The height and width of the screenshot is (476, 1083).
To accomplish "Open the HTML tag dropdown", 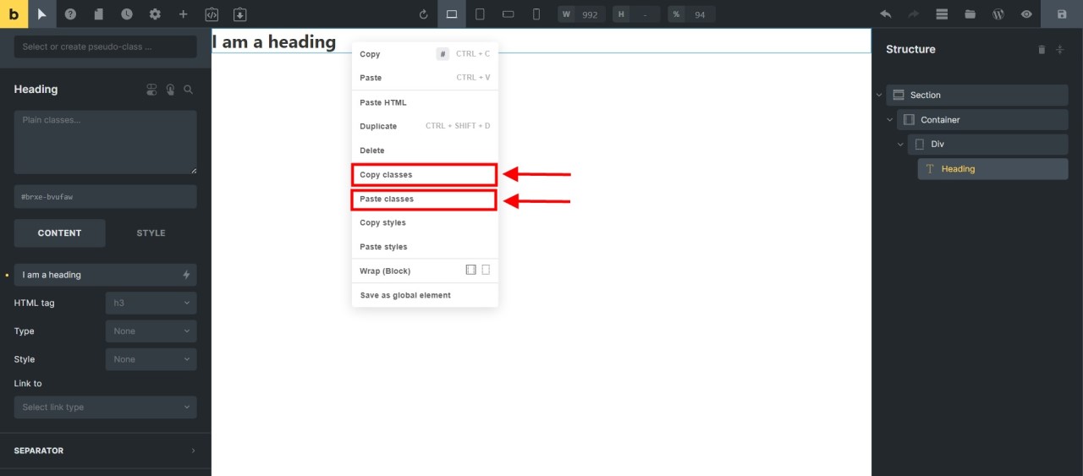I will pos(151,303).
